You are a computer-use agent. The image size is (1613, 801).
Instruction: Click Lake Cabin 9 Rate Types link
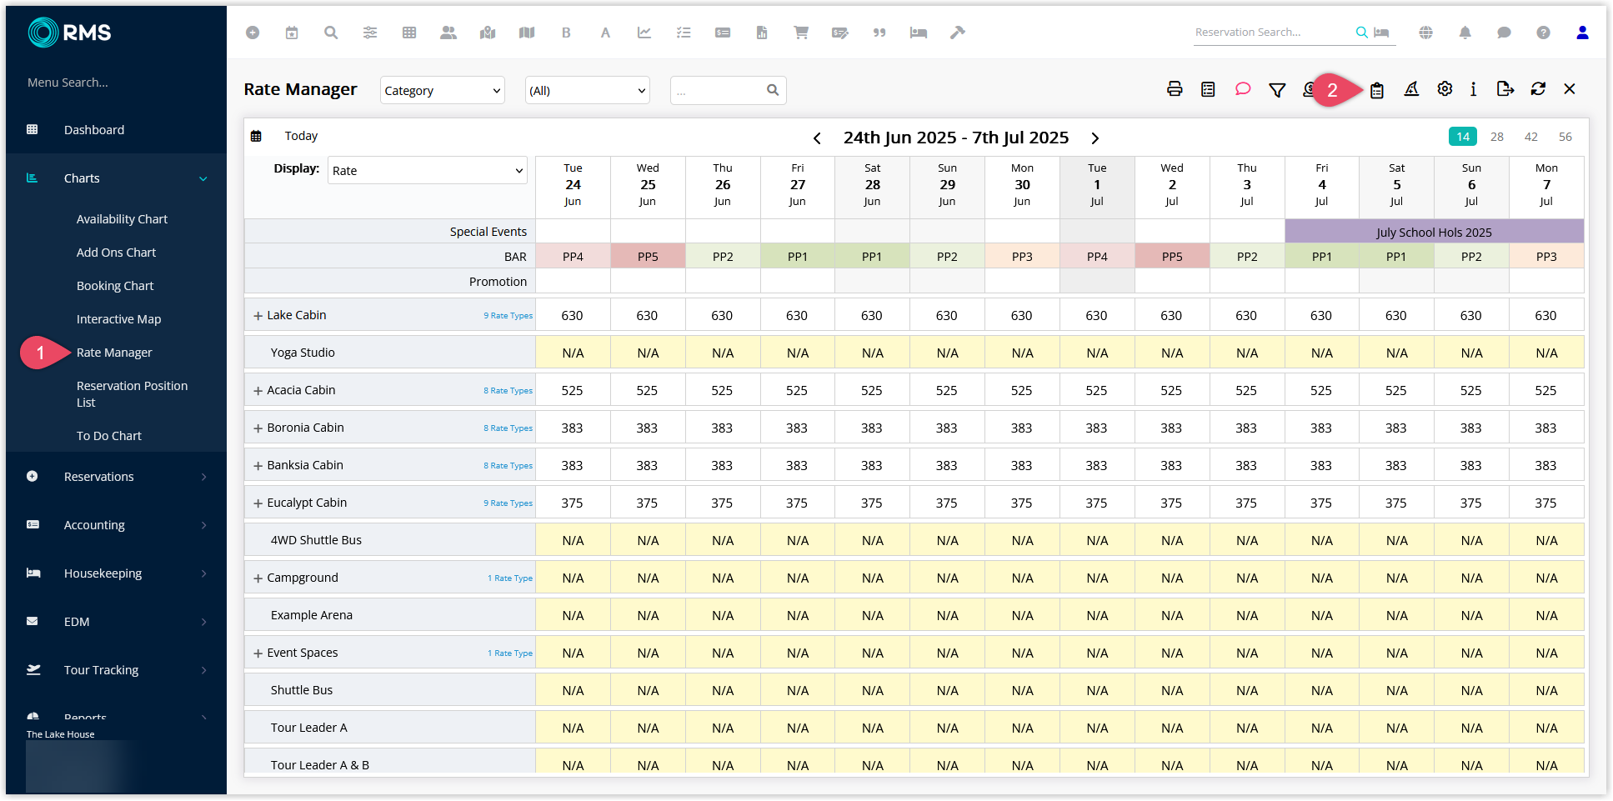(508, 316)
